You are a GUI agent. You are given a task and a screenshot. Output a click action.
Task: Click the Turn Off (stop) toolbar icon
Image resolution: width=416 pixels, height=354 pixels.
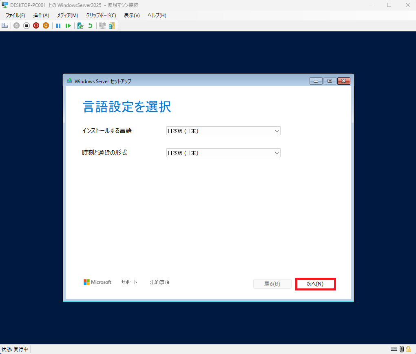tap(26, 26)
